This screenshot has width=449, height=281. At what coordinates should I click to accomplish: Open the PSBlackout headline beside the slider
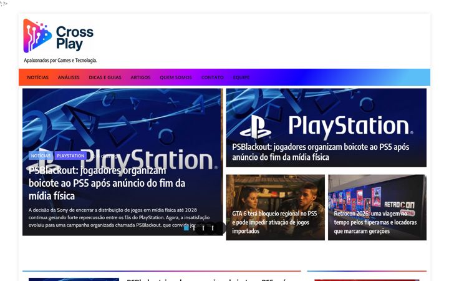321,152
